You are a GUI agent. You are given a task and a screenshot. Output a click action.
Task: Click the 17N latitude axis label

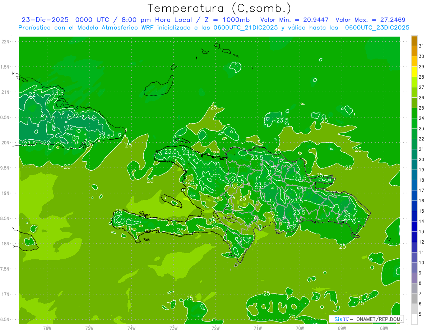(6, 294)
